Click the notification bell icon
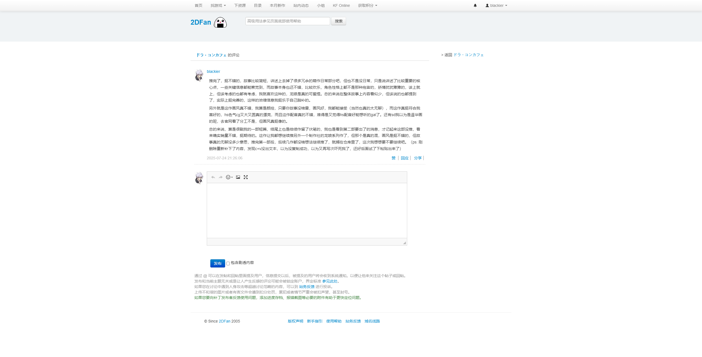The height and width of the screenshot is (357, 702). (x=475, y=5)
